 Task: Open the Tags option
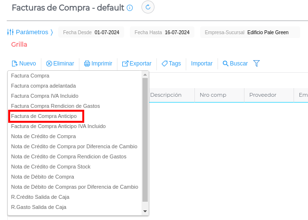pos(171,64)
